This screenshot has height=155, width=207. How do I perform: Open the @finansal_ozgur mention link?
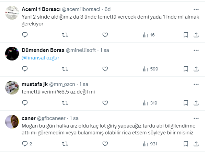[x=41, y=58]
